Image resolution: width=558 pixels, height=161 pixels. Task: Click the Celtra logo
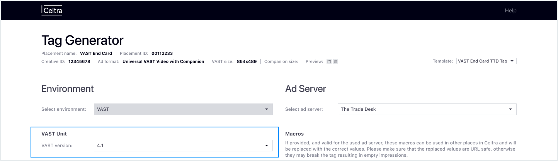[52, 10]
